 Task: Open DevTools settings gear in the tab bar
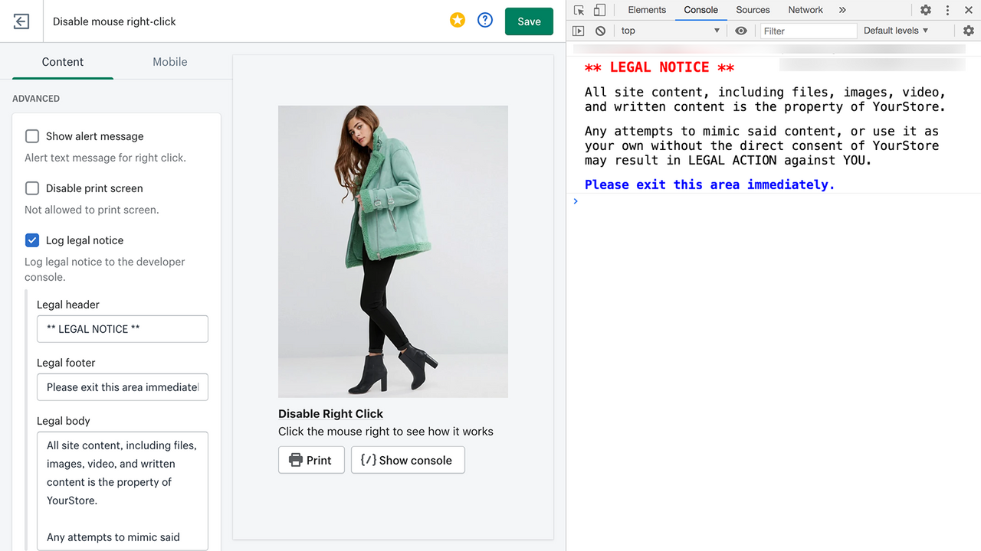click(926, 10)
